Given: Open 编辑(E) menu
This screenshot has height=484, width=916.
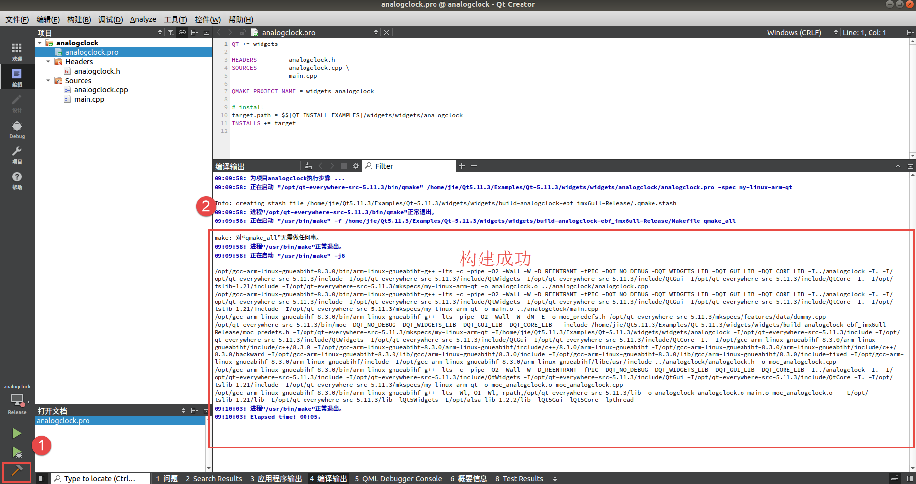Looking at the screenshot, I should [x=48, y=19].
